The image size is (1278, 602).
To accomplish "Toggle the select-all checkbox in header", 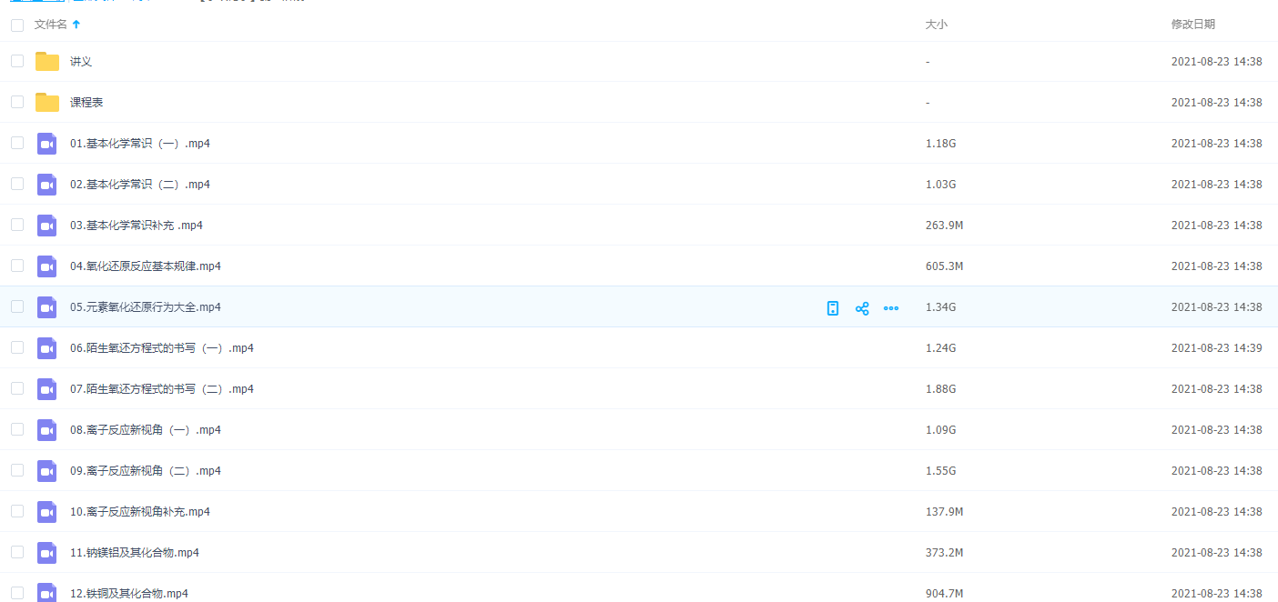I will coord(17,25).
